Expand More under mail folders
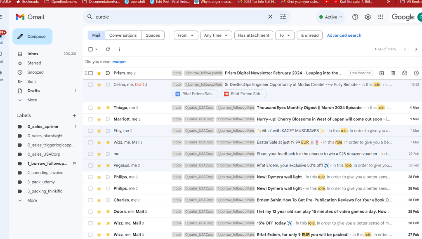 point(32,100)
